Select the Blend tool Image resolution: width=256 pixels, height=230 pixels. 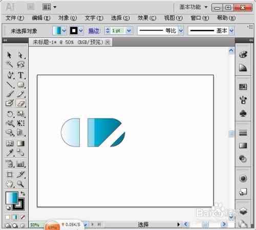click(20, 152)
